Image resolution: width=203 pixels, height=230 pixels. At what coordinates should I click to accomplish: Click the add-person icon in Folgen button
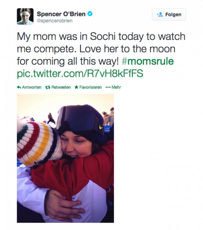coord(160,15)
